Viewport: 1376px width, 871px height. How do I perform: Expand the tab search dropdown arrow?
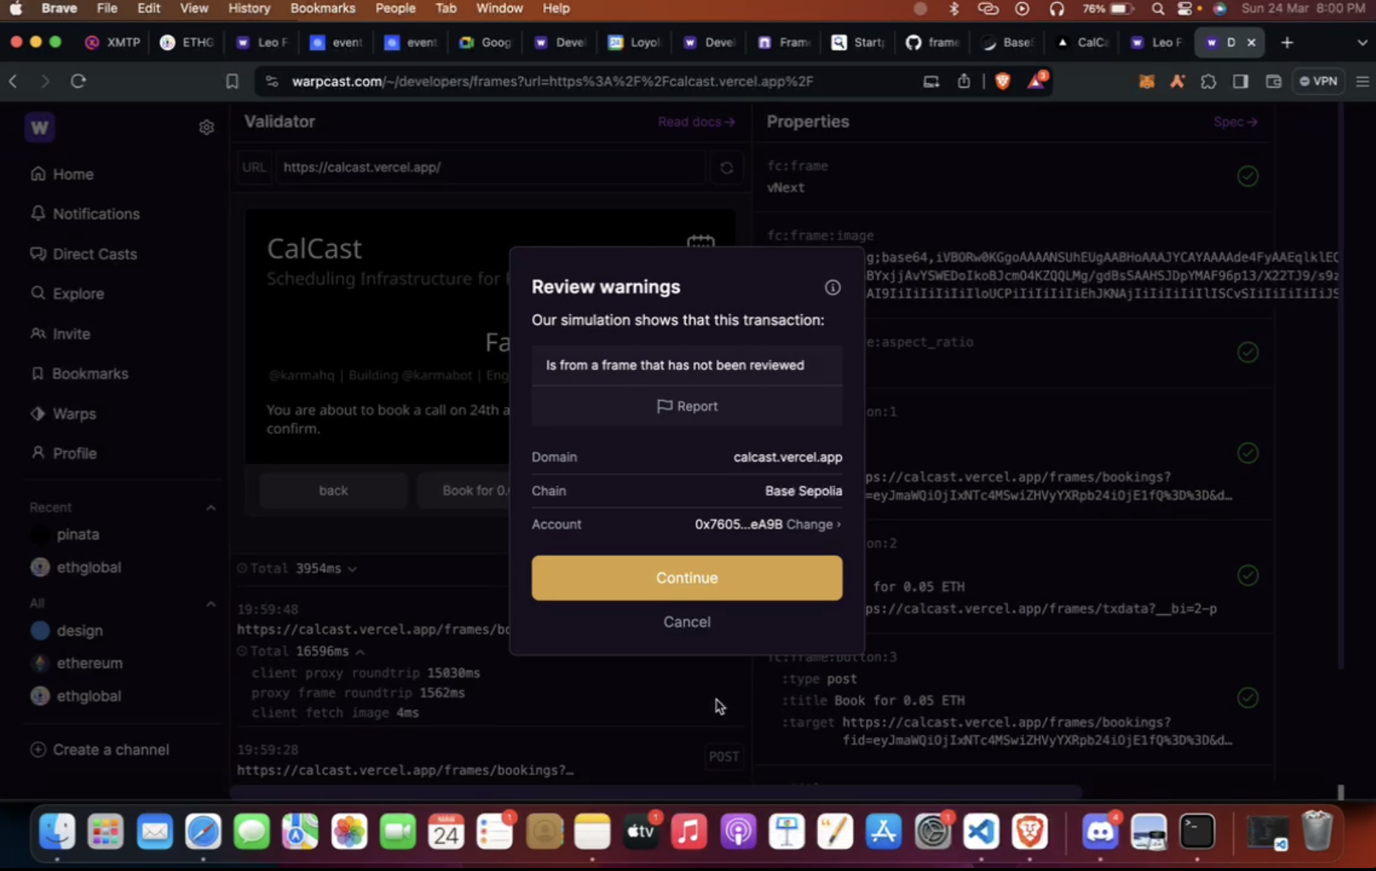[1361, 43]
